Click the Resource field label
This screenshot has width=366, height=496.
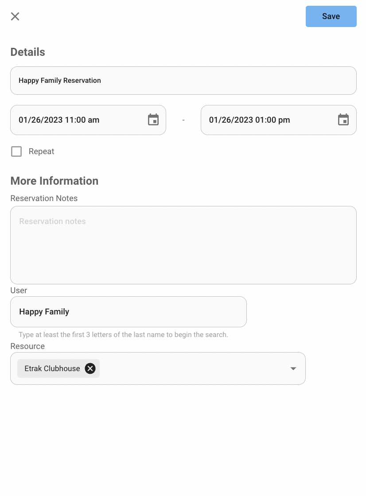[x=27, y=346]
